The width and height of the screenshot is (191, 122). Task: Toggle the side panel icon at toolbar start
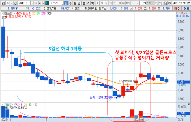pyautogui.click(x=3, y=3)
